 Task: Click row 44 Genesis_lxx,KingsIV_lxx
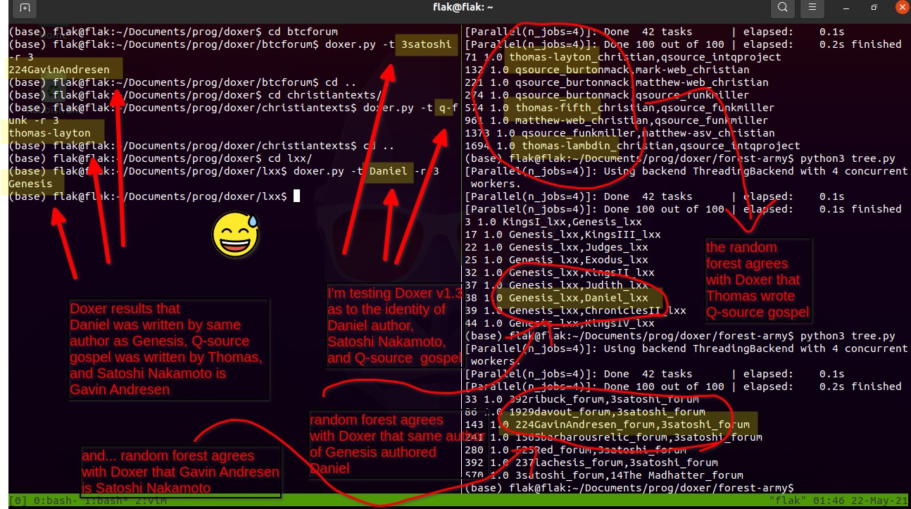[560, 323]
